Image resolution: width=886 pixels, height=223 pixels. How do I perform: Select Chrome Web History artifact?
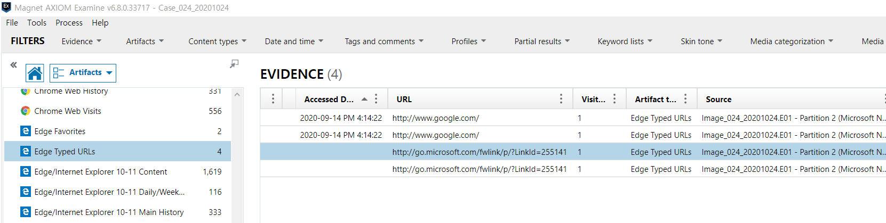pos(117,92)
